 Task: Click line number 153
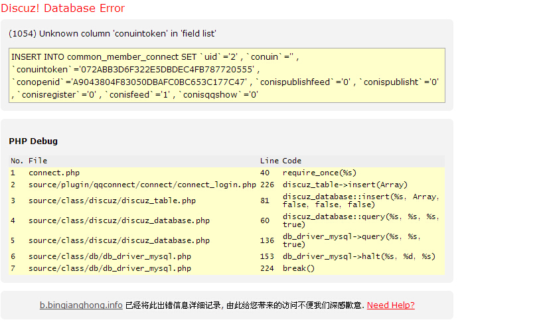[267, 256]
